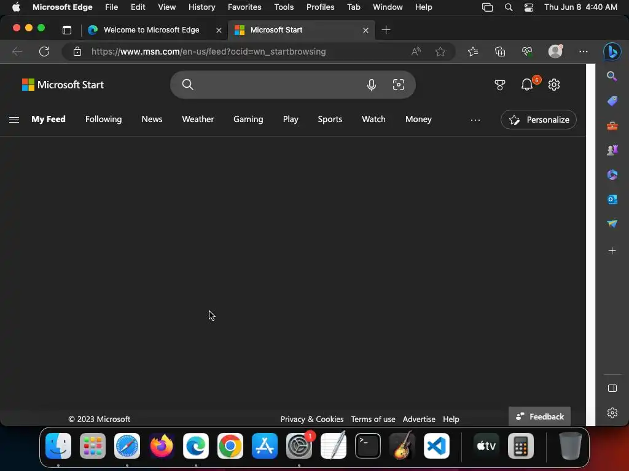The height and width of the screenshot is (471, 629).
Task: Open a new tab with plus button
Action: [386, 30]
